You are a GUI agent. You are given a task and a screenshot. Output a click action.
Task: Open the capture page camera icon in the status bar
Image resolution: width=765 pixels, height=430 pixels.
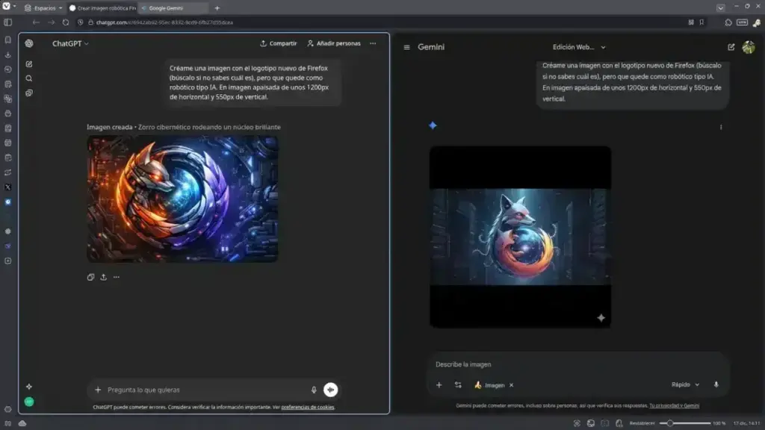click(577, 423)
